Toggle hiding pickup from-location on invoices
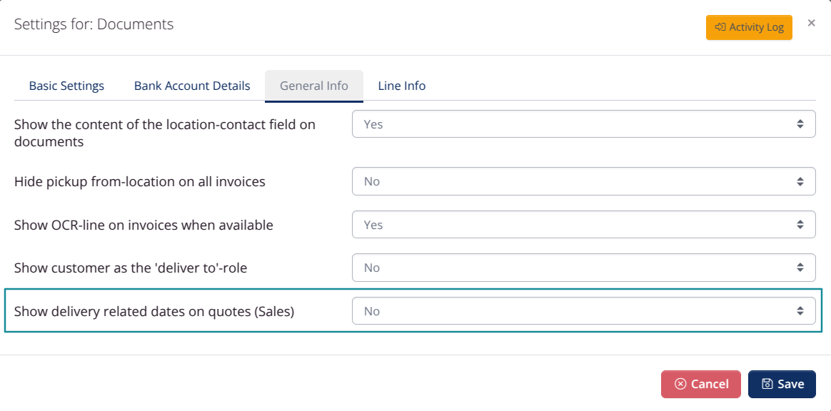Screen dimensions: 831x411 (583, 181)
